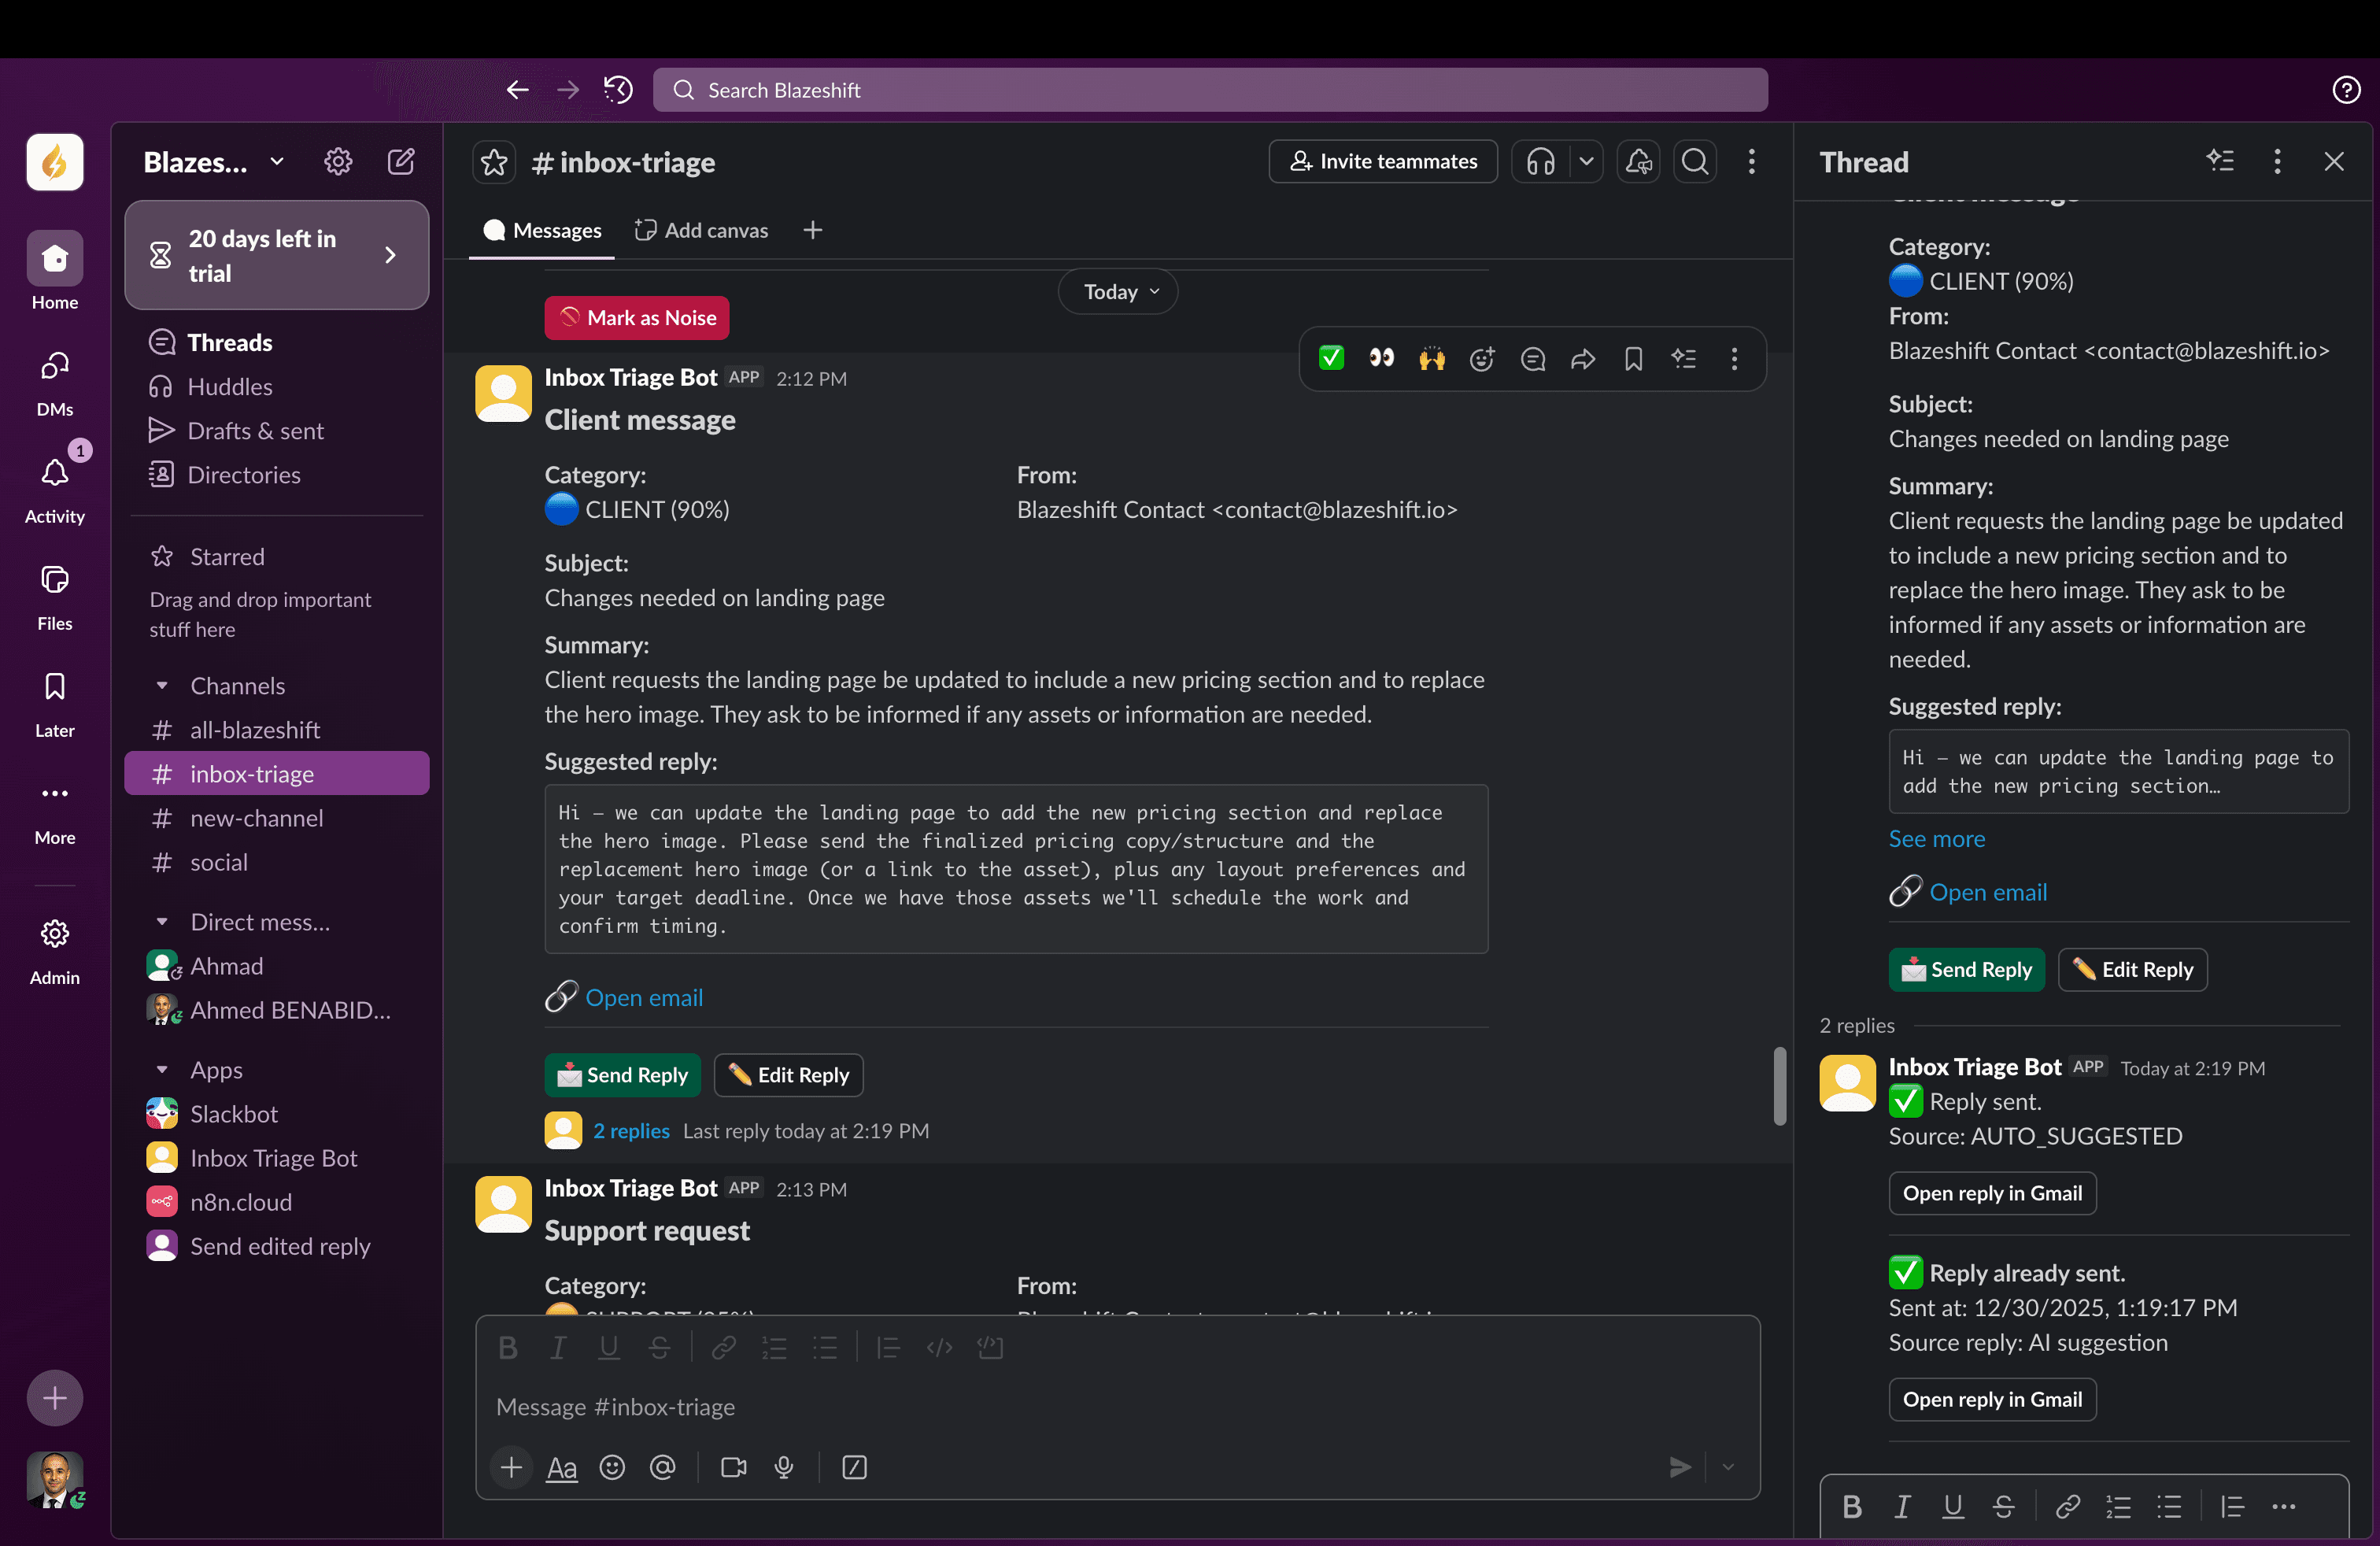Image resolution: width=2380 pixels, height=1546 pixels.
Task: Start a huddle with the headphones icon
Action: click(x=1539, y=161)
